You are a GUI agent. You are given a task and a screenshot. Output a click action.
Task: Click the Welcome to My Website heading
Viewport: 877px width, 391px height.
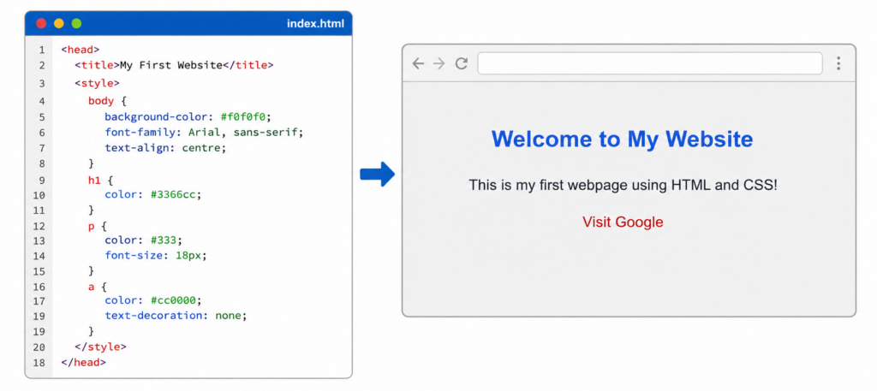coord(622,139)
